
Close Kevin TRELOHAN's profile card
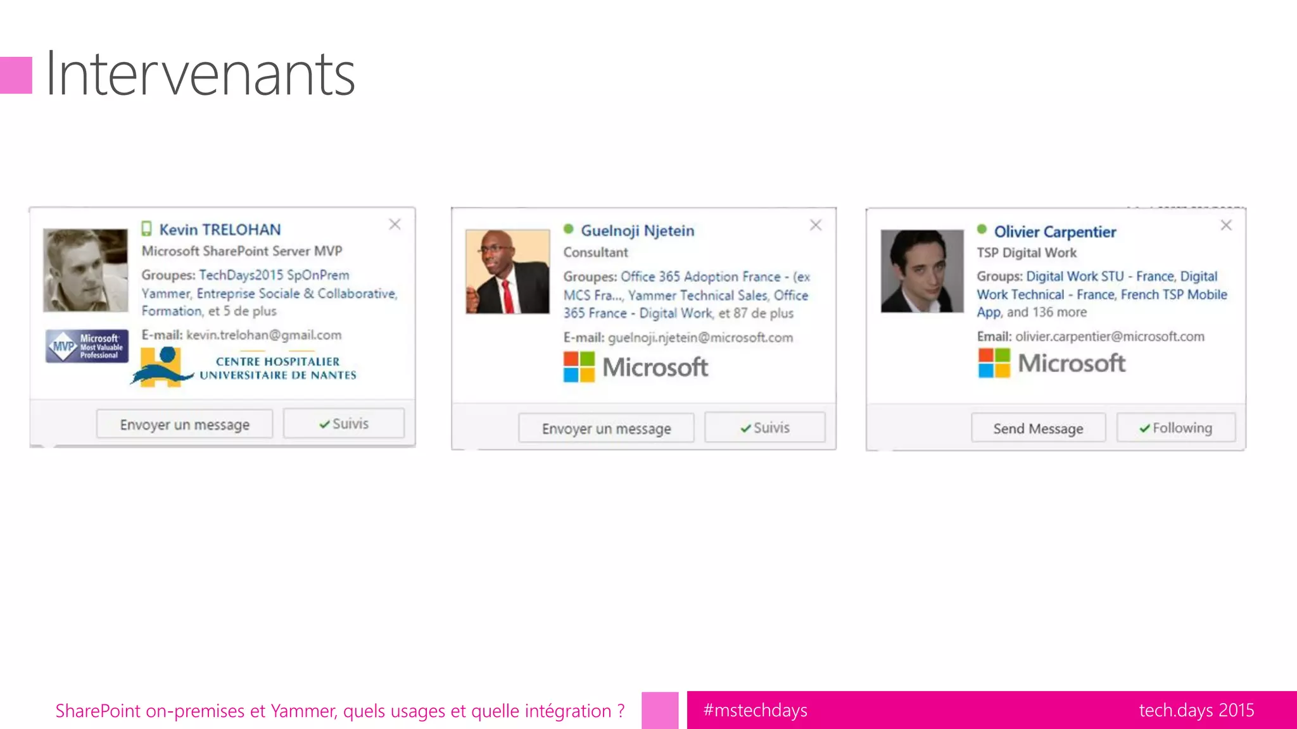[x=395, y=224]
